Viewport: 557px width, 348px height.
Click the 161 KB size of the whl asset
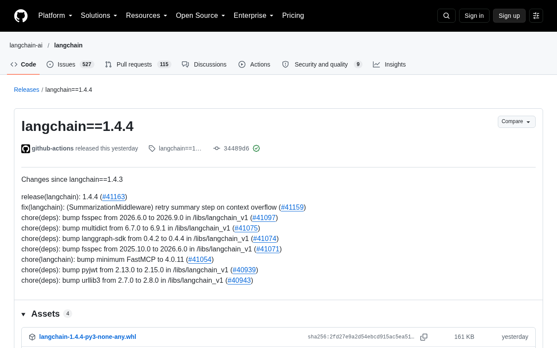click(464, 337)
